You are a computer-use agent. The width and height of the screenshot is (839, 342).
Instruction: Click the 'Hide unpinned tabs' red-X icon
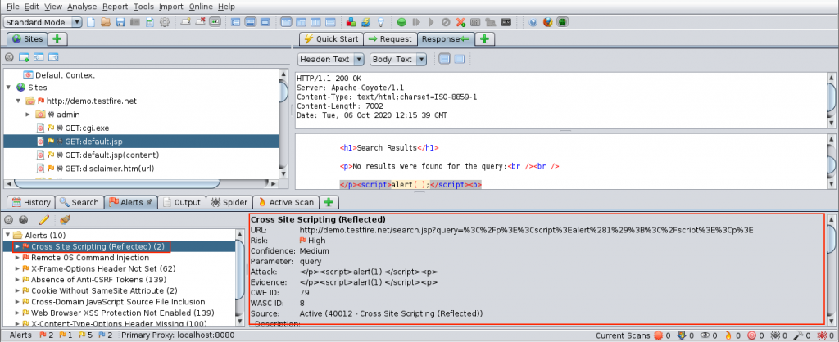[201, 22]
